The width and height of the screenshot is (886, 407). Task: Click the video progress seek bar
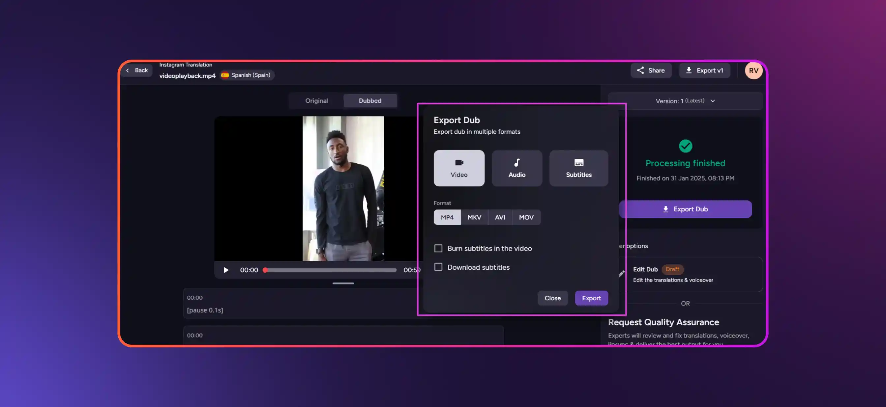click(x=331, y=270)
